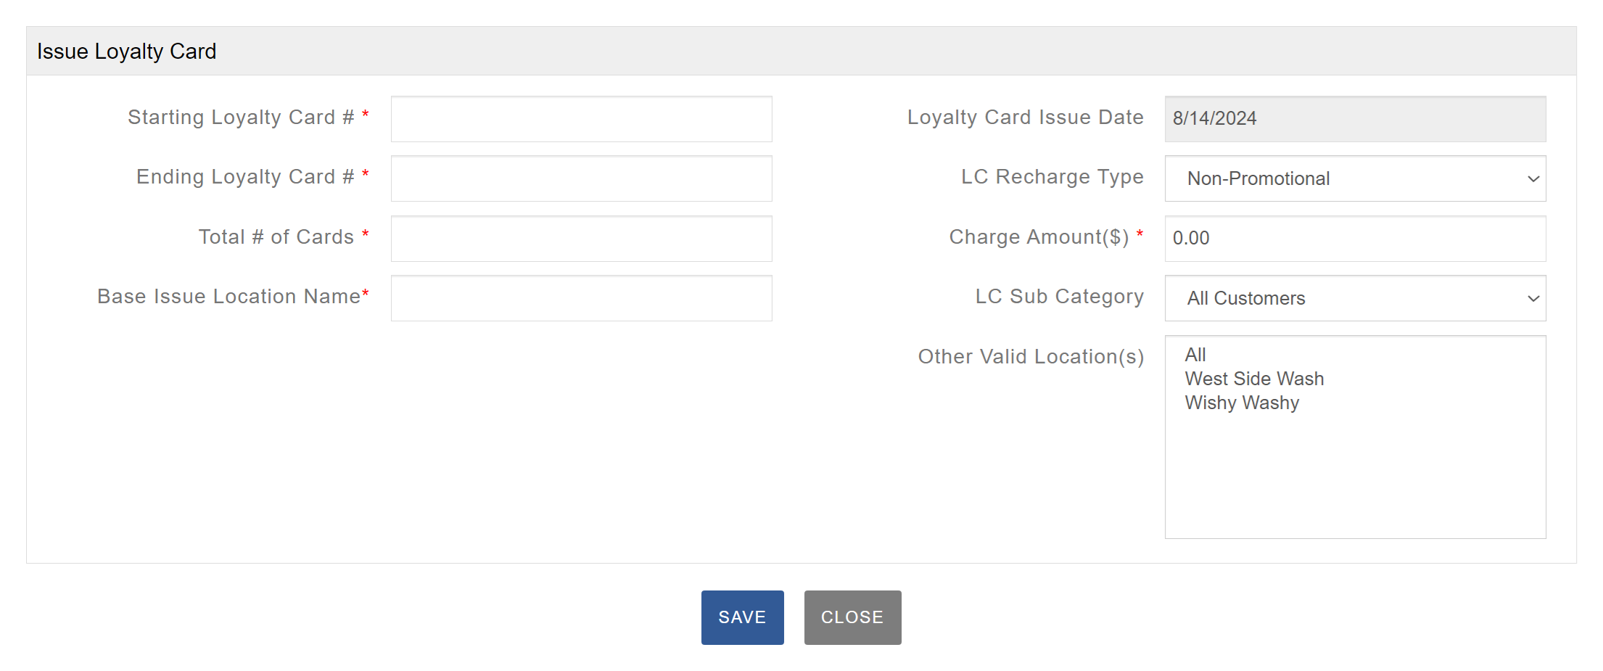
Task: Click the Charge Amount field showing 0.00
Action: click(x=1355, y=239)
